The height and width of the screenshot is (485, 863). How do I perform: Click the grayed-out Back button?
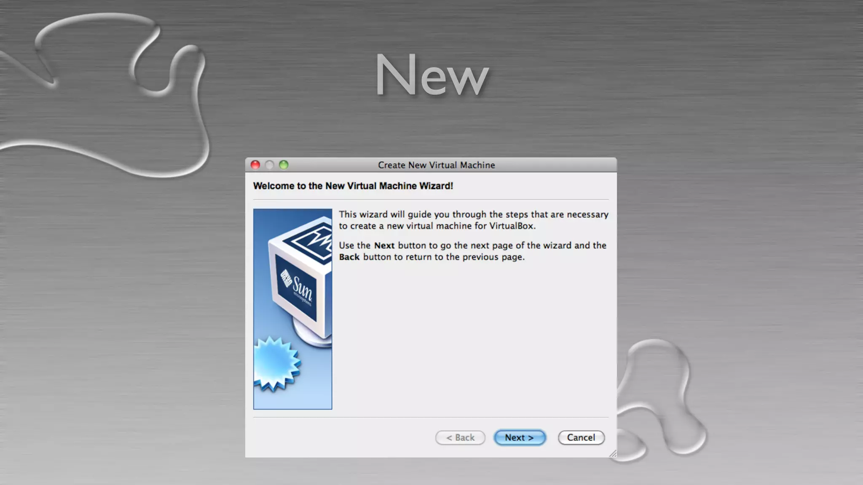pyautogui.click(x=460, y=437)
